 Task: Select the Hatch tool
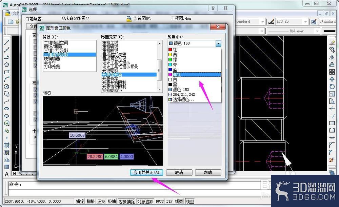[x=7, y=145]
